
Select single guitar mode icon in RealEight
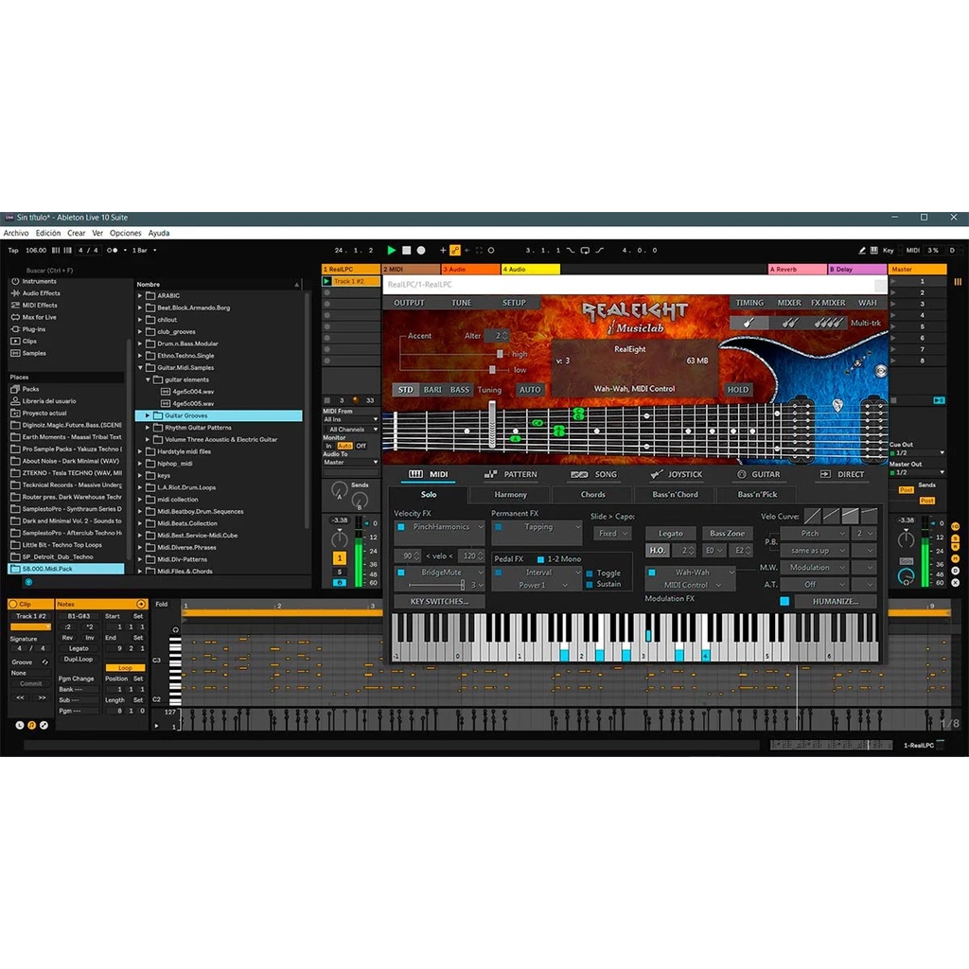coord(749,323)
